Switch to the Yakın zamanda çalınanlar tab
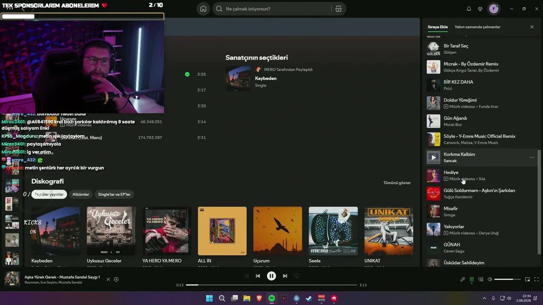Image resolution: width=543 pixels, height=305 pixels. tap(477, 27)
